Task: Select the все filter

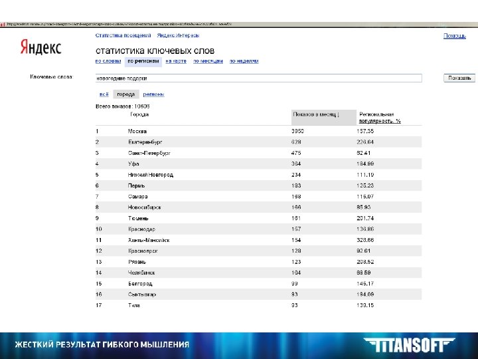Action: coord(104,94)
